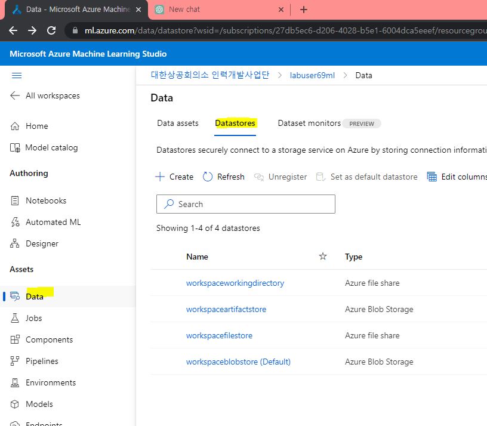Screen dimensions: 487x426
Task: Click the browser forward arrow
Action: 32,30
